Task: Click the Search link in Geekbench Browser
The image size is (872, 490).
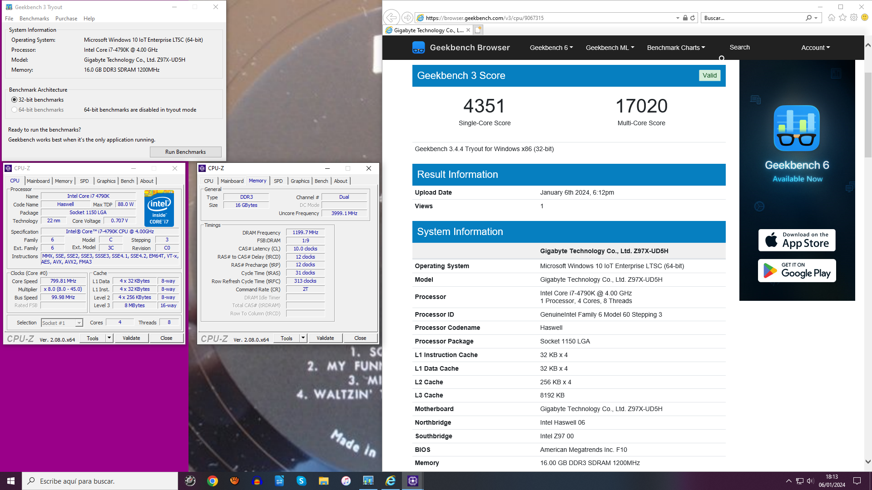Action: 739,47
